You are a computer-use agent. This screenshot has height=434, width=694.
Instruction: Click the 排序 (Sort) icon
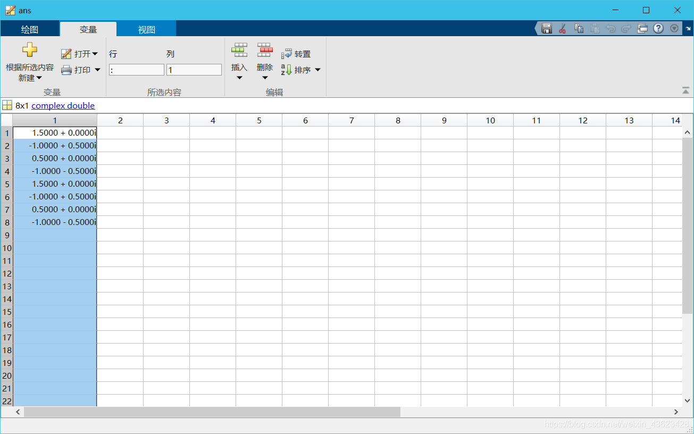[286, 70]
